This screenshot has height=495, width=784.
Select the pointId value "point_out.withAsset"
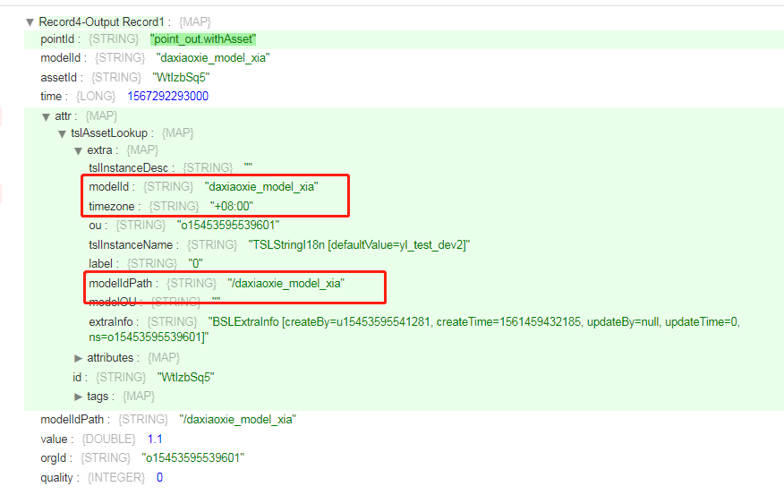(203, 39)
